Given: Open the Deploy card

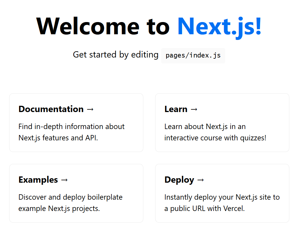Looking at the screenshot, I should (x=222, y=193).
